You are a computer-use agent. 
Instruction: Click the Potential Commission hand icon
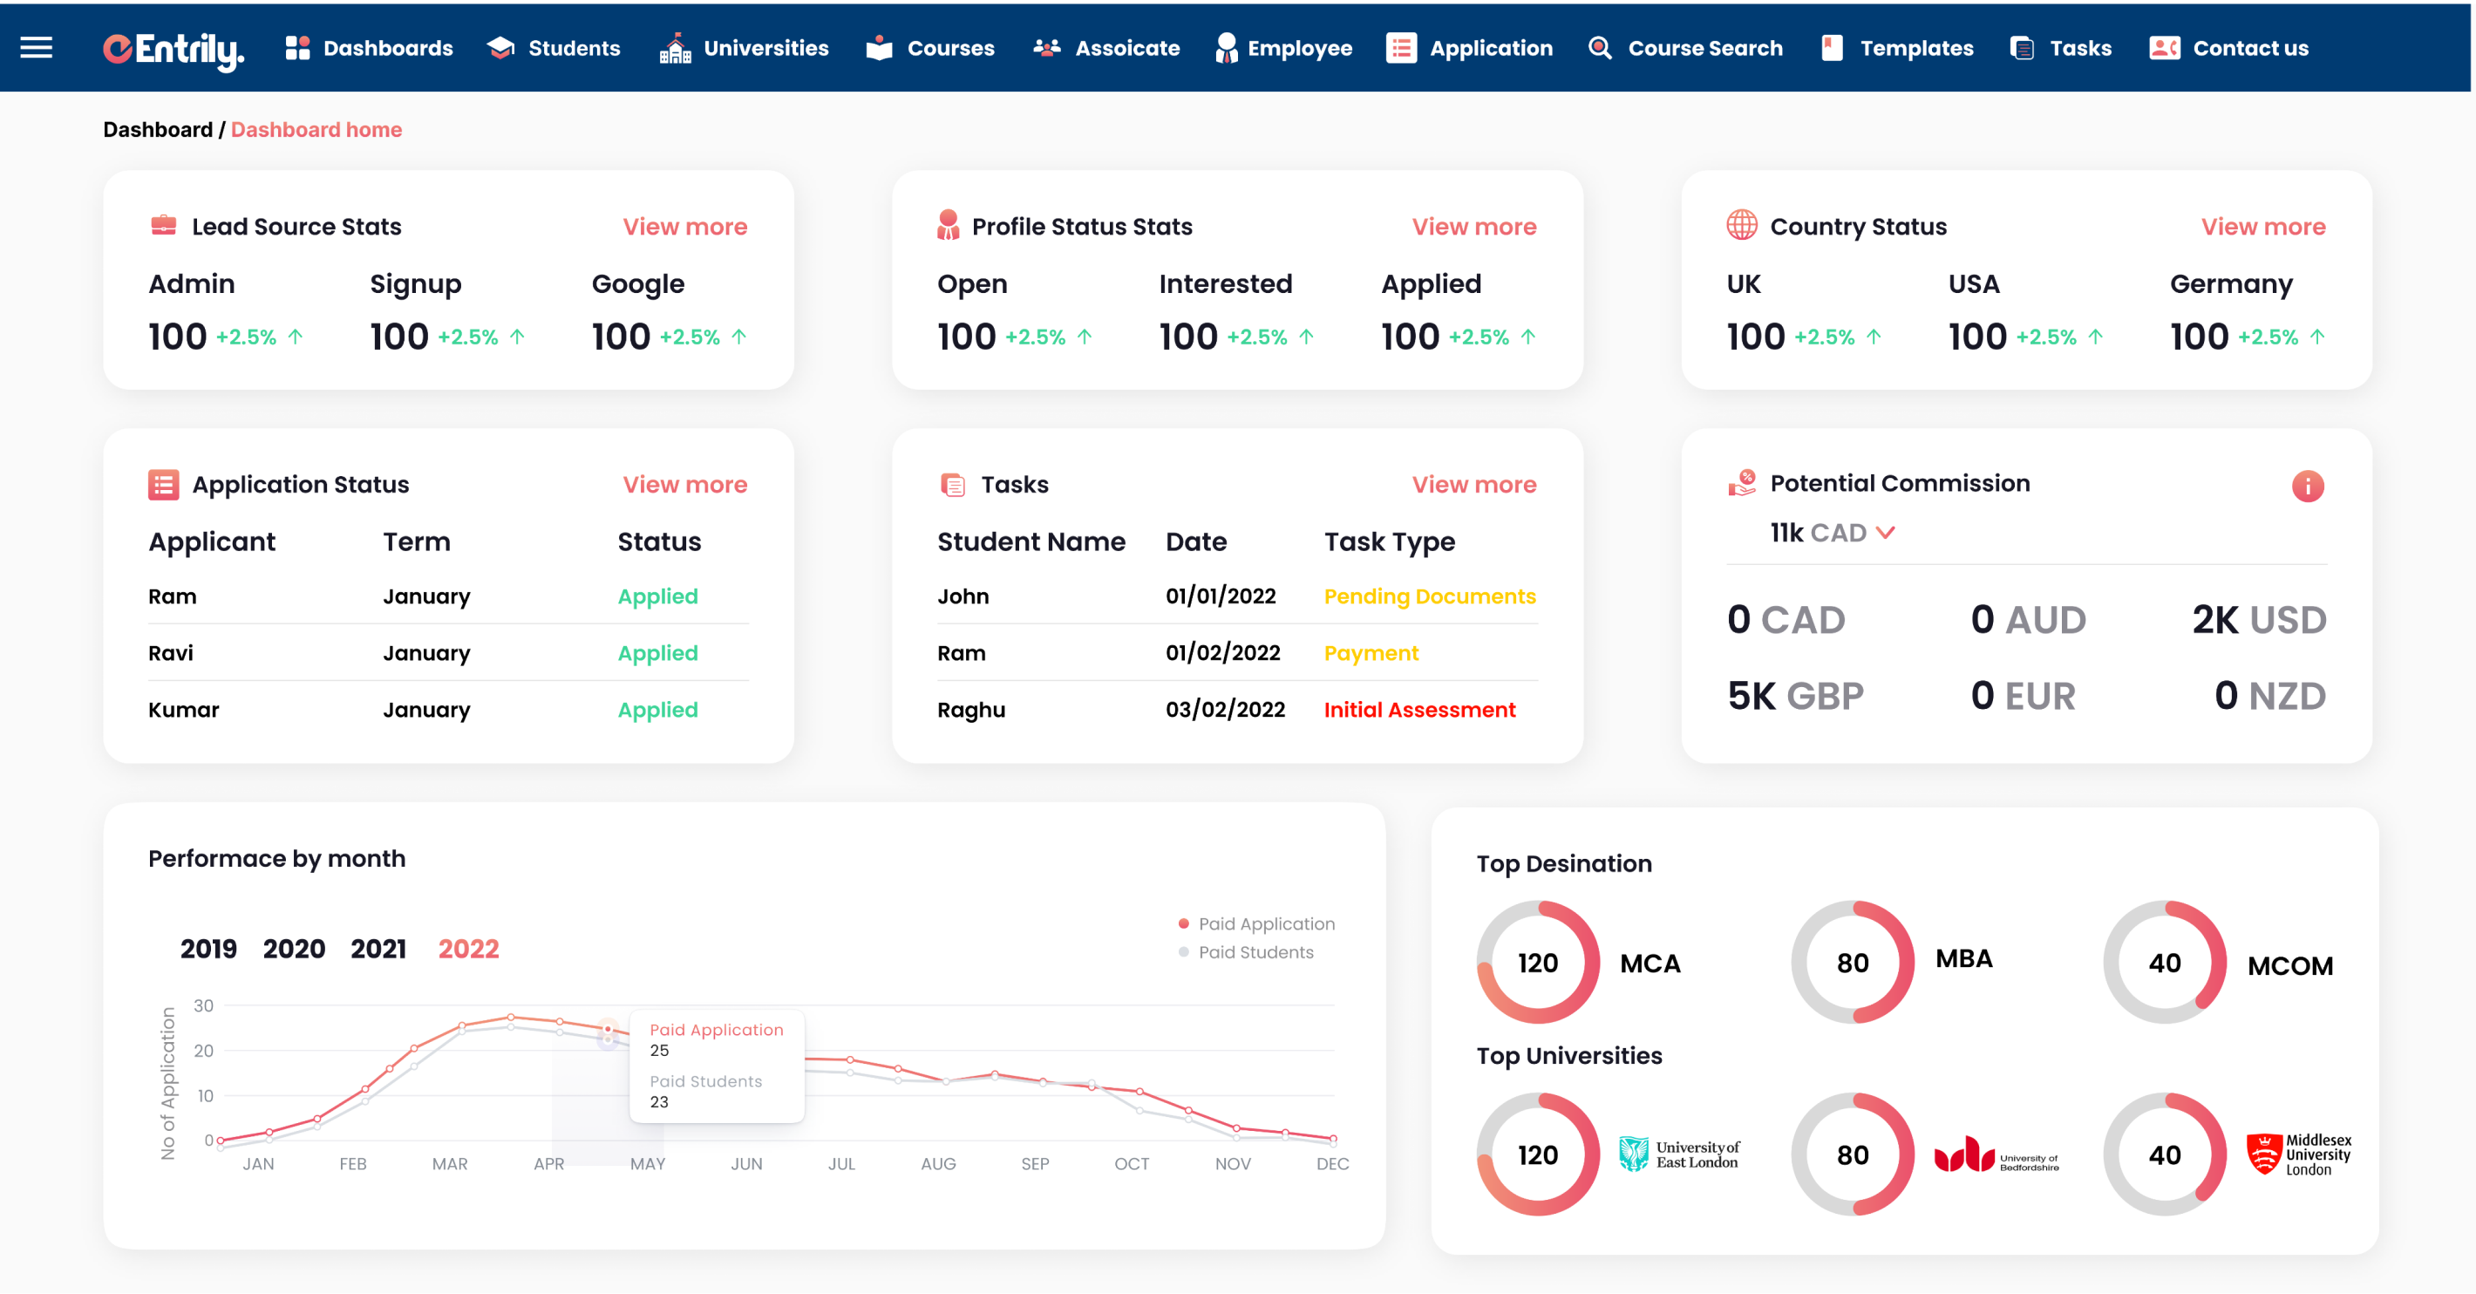tap(1742, 482)
